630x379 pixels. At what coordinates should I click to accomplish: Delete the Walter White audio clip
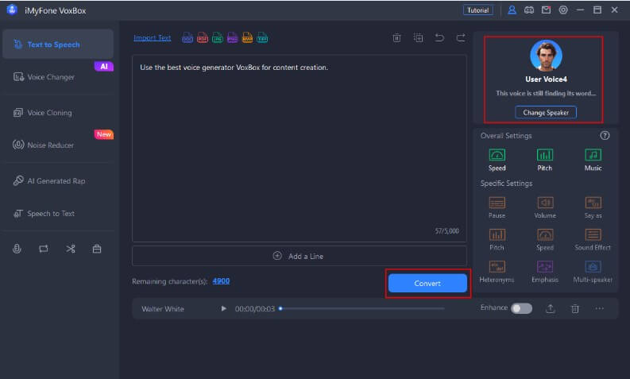click(575, 308)
